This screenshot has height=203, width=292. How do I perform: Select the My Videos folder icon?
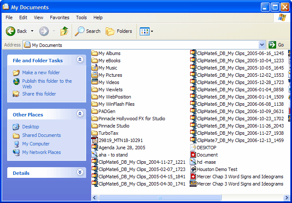[95, 82]
